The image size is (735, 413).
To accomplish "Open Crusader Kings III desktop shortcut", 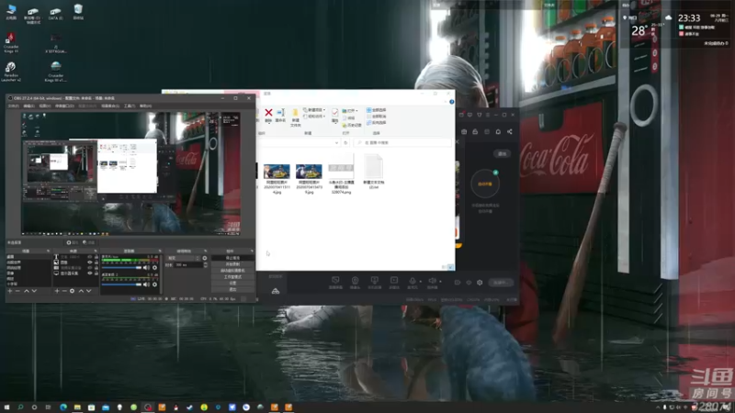I will pos(11,42).
